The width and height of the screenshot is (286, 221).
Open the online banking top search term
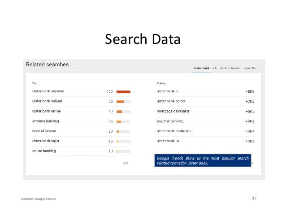click(x=44, y=151)
